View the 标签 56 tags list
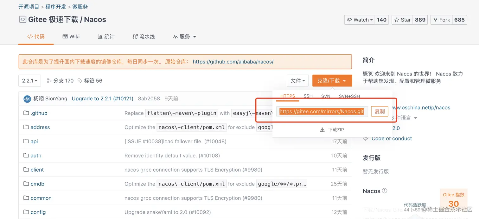This screenshot has height=219, width=479. click(x=90, y=81)
